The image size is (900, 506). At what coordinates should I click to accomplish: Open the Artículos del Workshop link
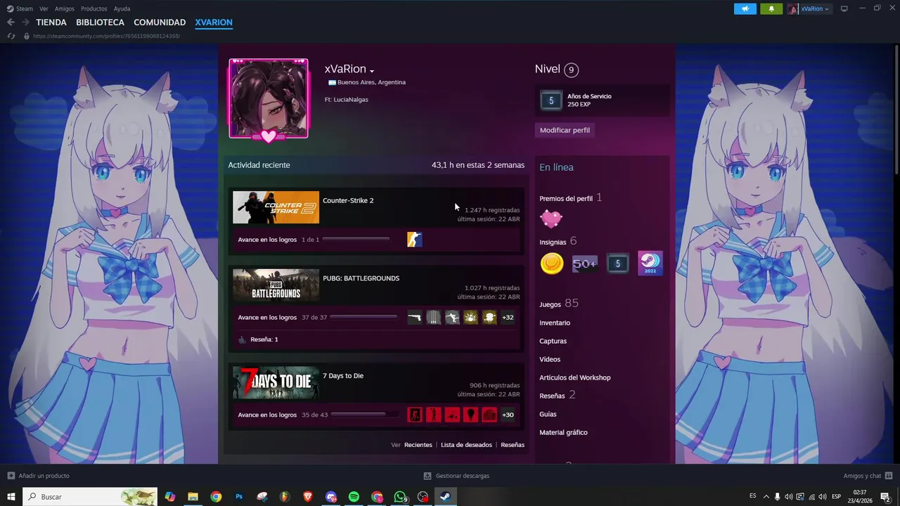[x=575, y=377]
